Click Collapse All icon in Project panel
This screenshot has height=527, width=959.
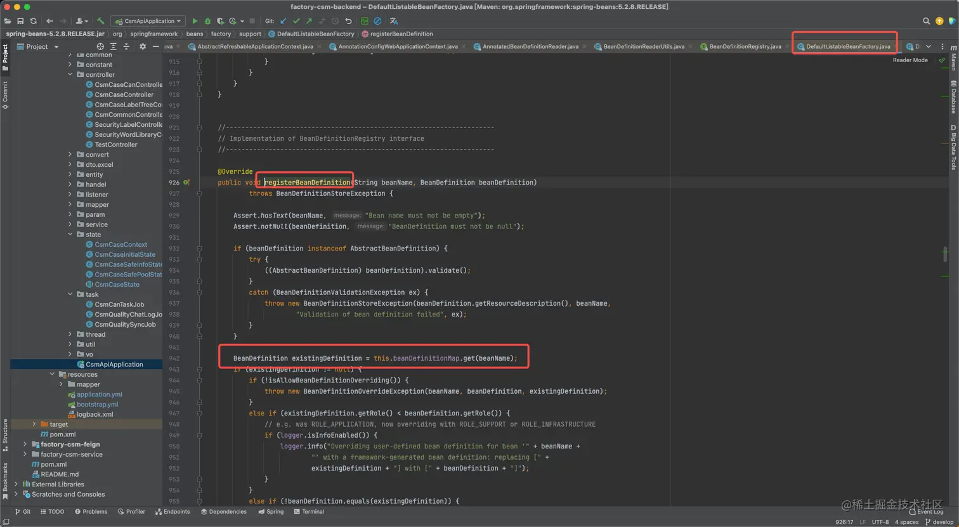(126, 46)
